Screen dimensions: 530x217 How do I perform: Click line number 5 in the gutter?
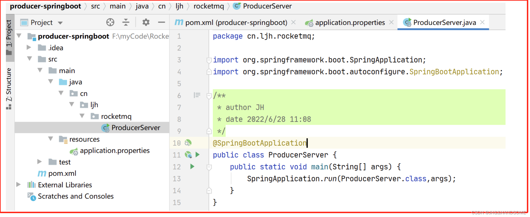point(179,84)
